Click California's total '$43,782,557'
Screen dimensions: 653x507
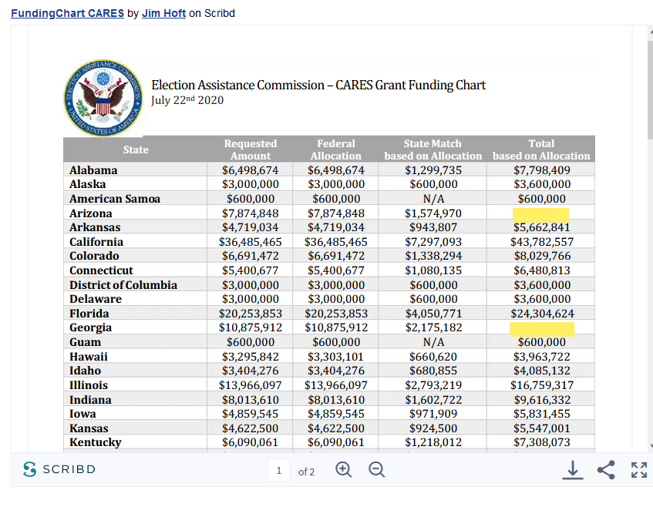coord(542,242)
